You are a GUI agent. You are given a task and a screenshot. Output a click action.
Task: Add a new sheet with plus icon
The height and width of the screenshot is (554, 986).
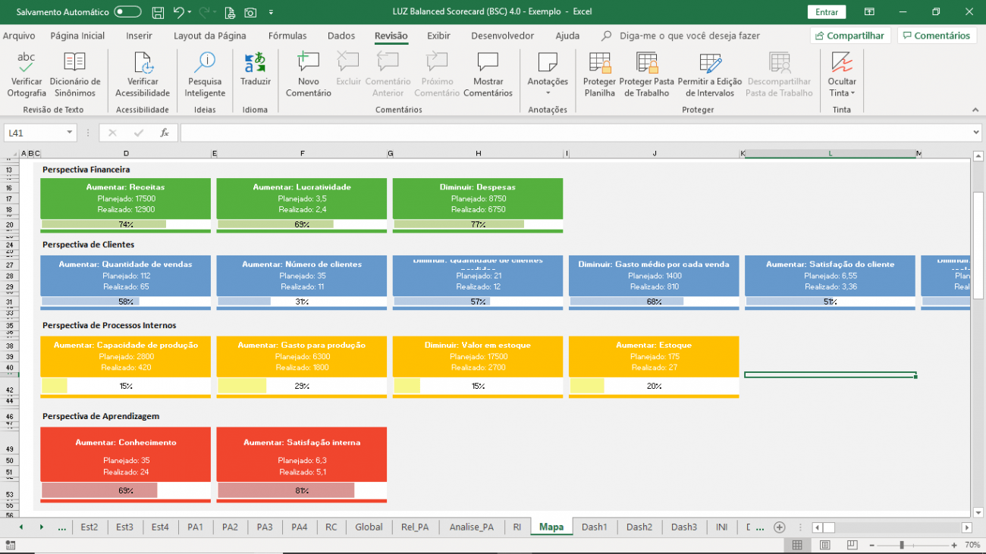(x=779, y=527)
